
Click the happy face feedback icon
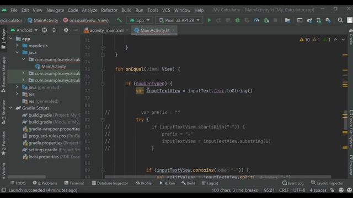(341, 190)
